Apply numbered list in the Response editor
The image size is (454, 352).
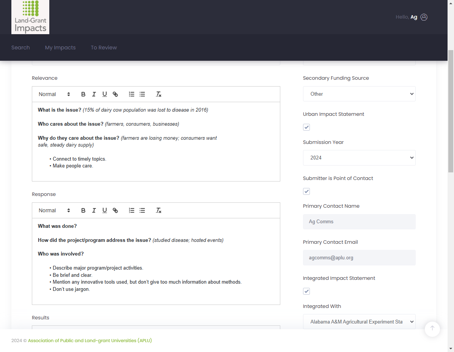click(132, 210)
